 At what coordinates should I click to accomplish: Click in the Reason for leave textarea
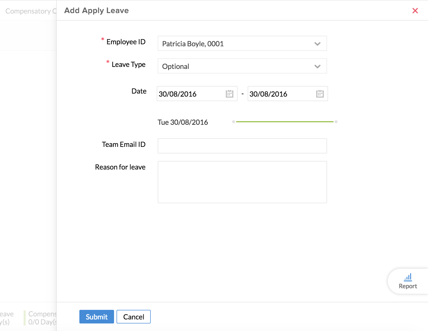pyautogui.click(x=242, y=182)
